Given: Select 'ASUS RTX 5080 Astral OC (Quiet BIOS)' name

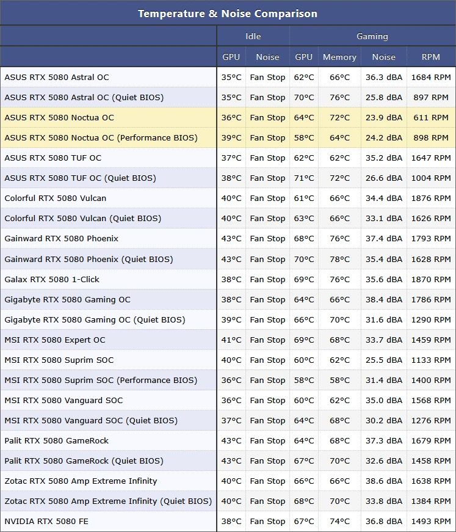Looking at the screenshot, I should pos(84,97).
